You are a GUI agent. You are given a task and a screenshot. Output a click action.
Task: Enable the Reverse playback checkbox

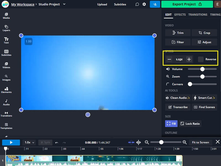tap(200, 59)
